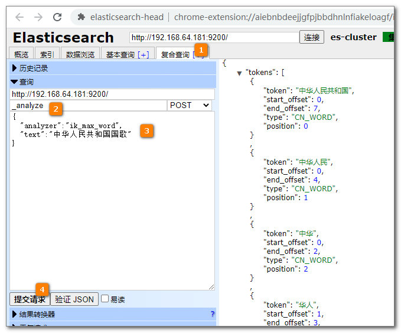
Task: Click "end_offset": 7 value
Action: point(315,109)
